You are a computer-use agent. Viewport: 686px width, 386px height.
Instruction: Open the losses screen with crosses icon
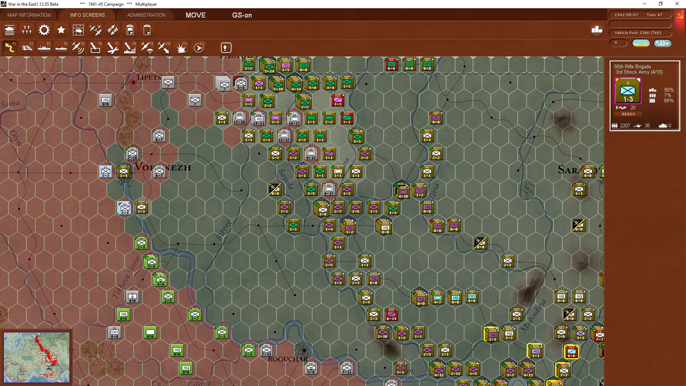coord(27,30)
